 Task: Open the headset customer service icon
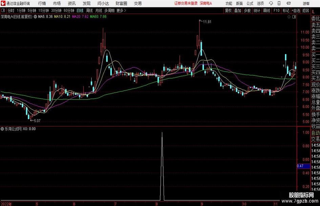(x=271, y=3)
